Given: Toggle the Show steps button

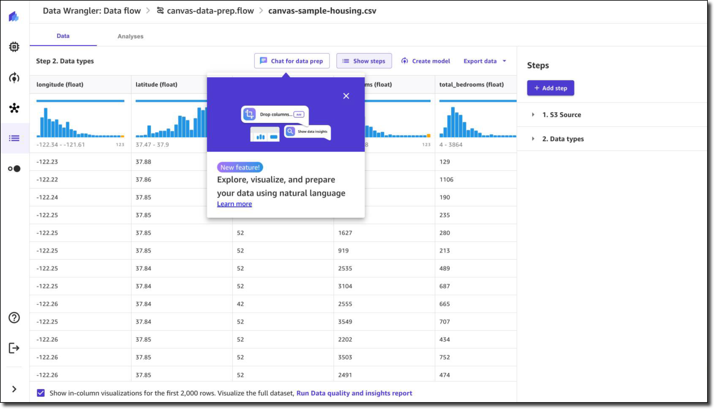Looking at the screenshot, I should click(x=364, y=61).
